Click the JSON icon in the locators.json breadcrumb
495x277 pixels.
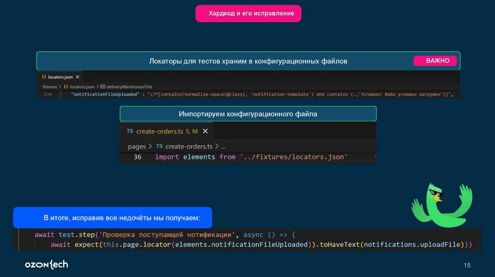65,86
